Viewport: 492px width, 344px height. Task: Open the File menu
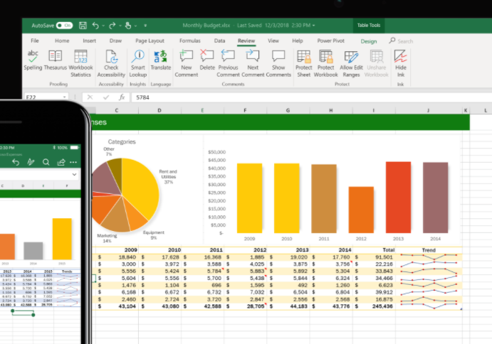pos(35,41)
